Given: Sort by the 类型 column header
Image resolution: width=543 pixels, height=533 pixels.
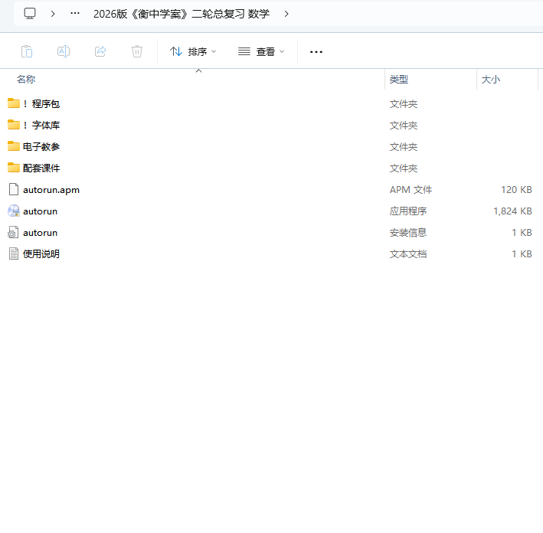Looking at the screenshot, I should [399, 80].
